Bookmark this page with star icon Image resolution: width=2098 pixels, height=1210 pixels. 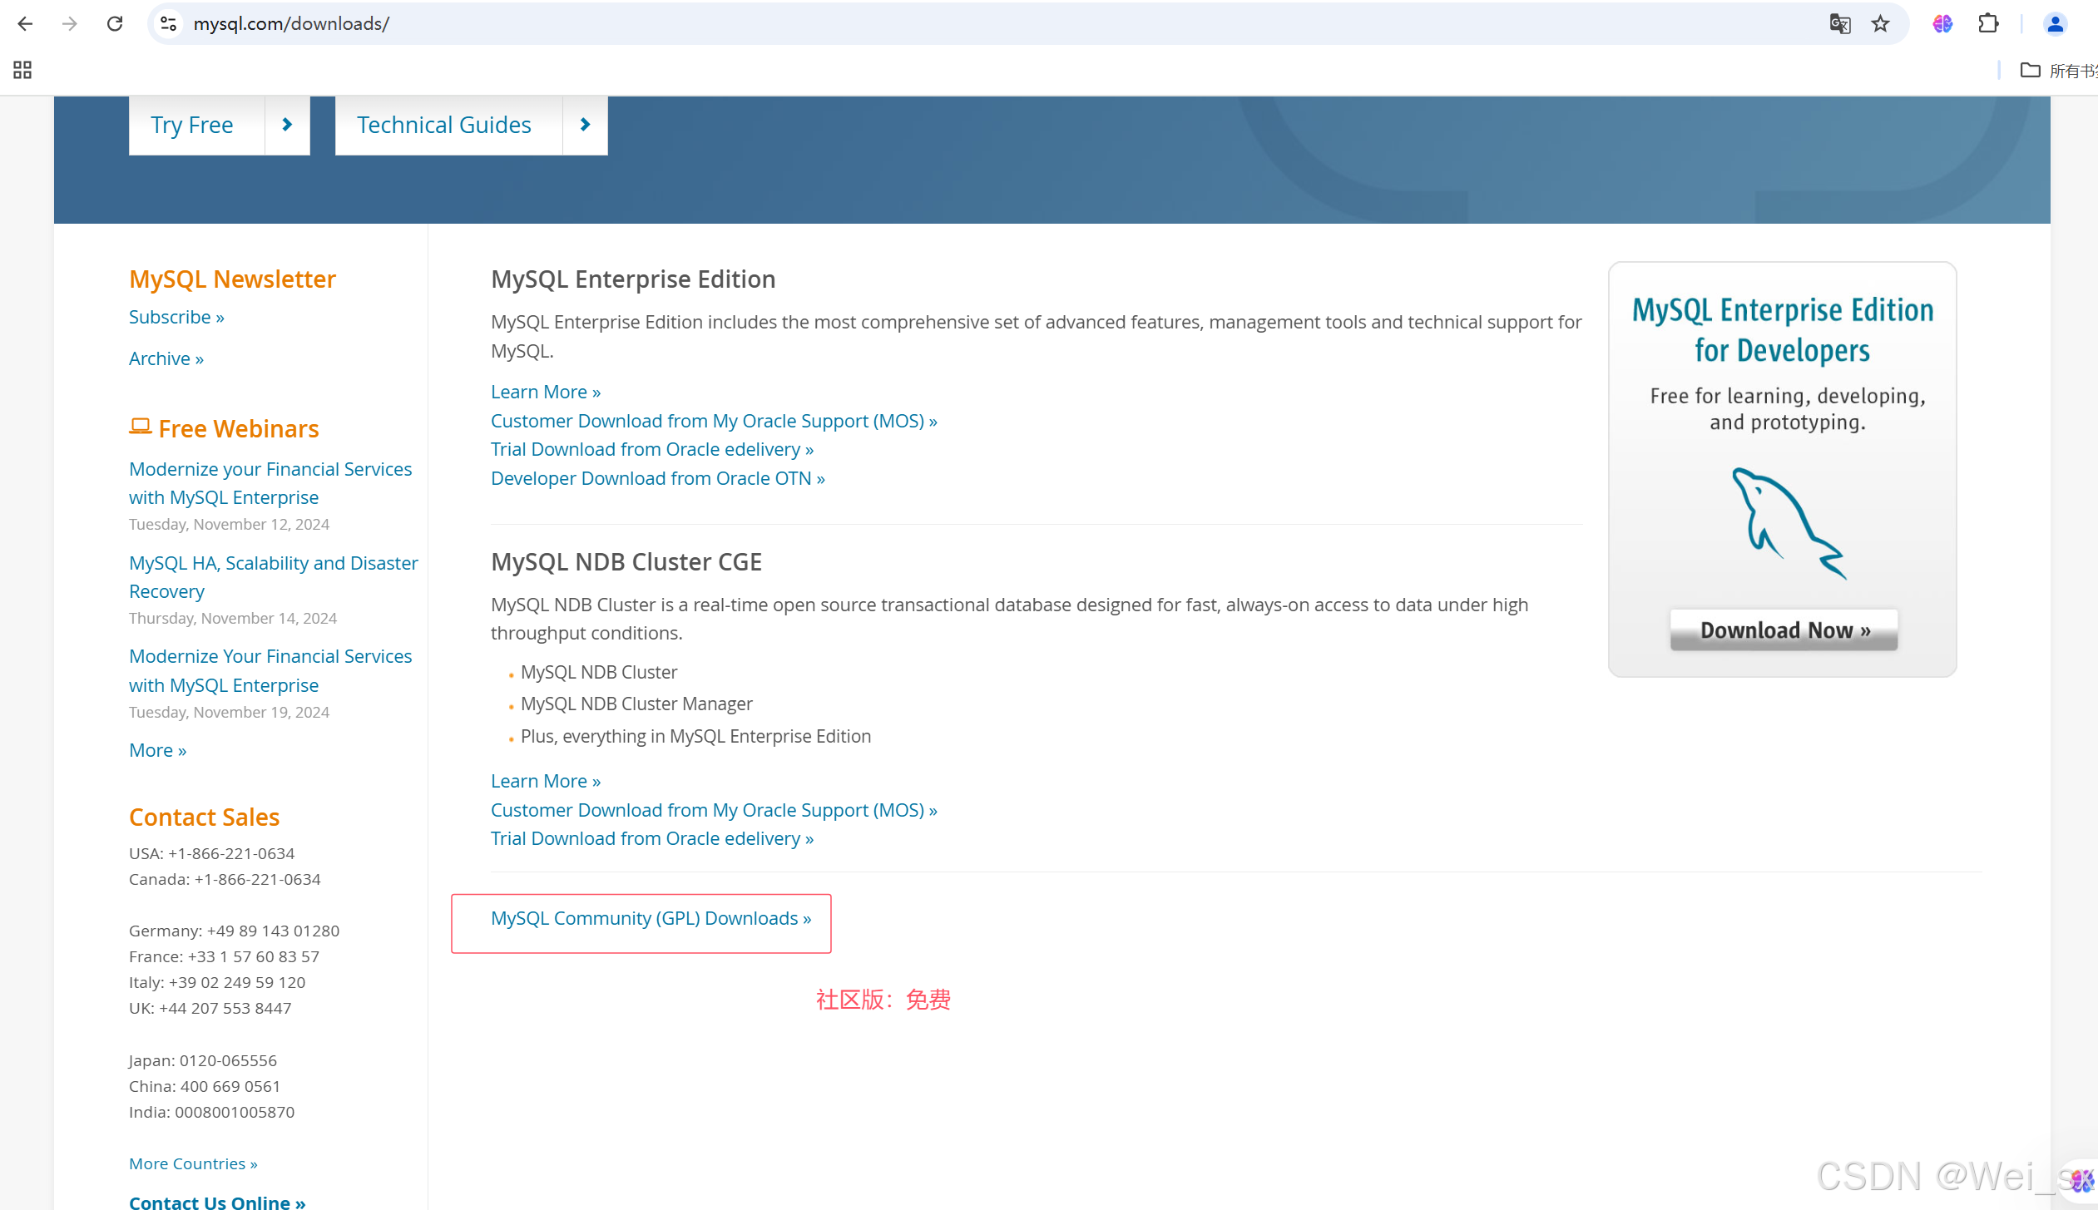pos(1880,24)
